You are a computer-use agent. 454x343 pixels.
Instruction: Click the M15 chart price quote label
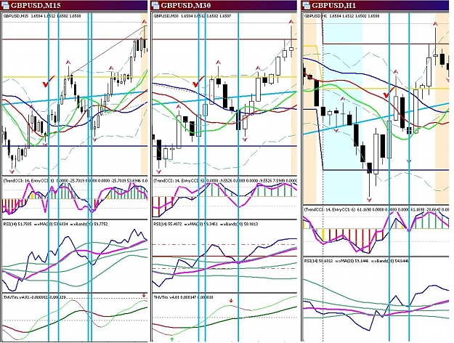[42, 16]
